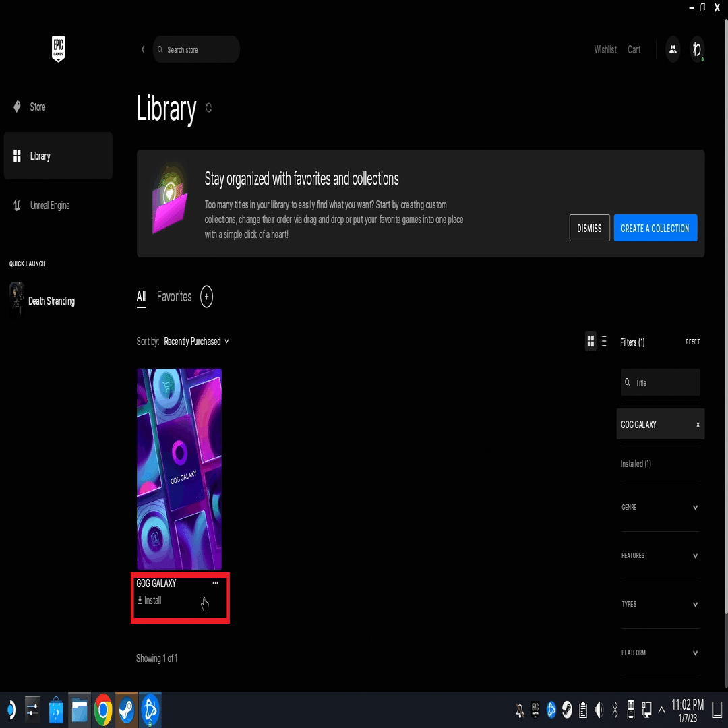The width and height of the screenshot is (728, 728).
Task: Dismiss the collections banner
Action: tap(589, 228)
